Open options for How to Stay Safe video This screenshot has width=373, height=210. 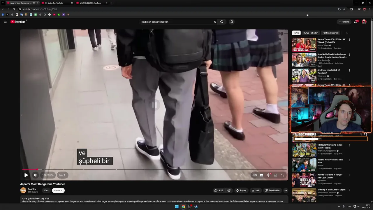(x=349, y=175)
